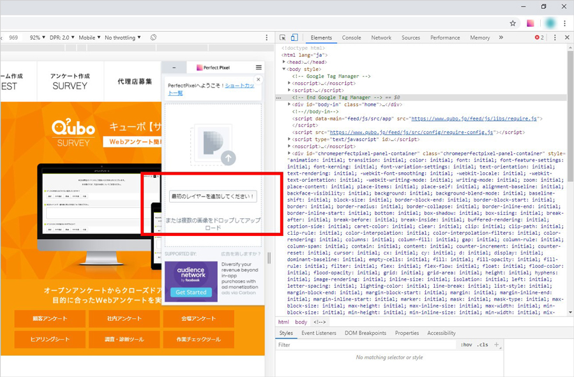Dismiss the PerfectPixel welcome message
This screenshot has width=574, height=377.
pos(259,79)
